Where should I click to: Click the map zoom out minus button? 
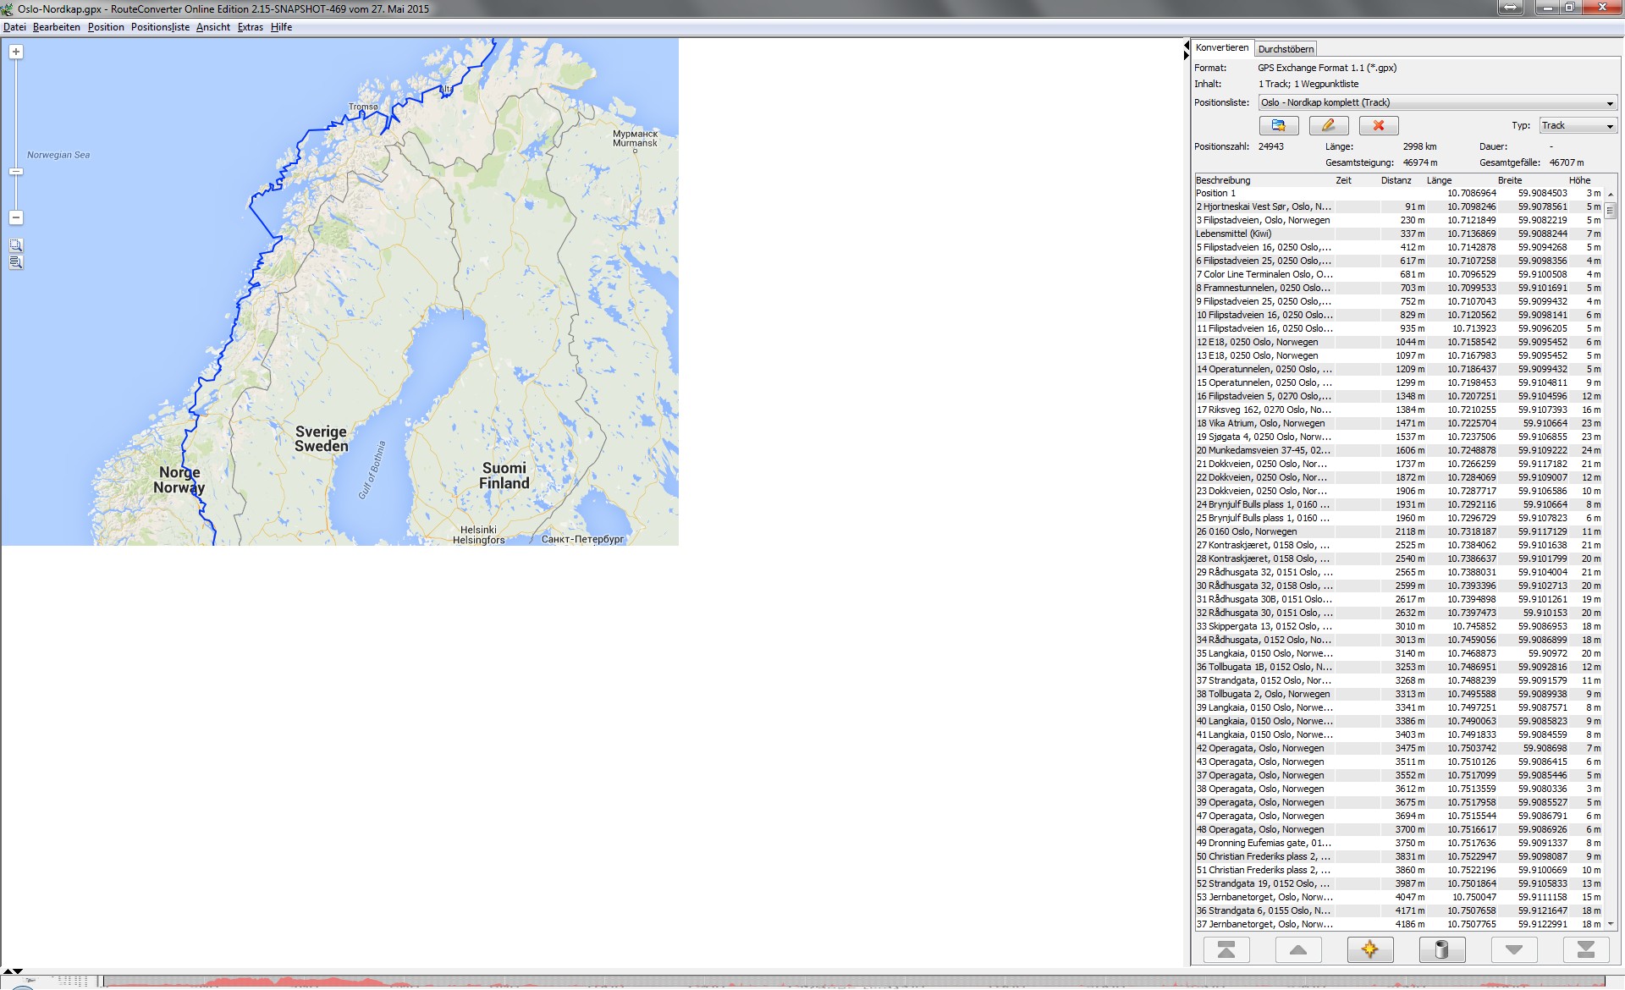(15, 217)
